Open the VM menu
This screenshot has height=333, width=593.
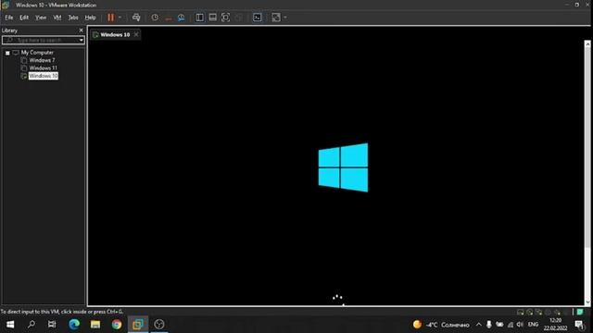click(57, 18)
